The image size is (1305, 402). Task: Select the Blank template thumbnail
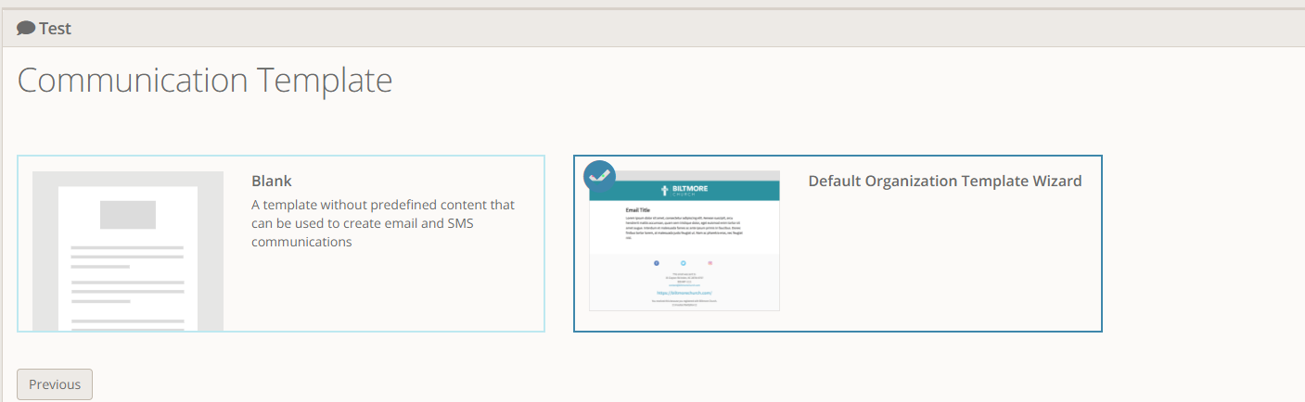[x=128, y=251]
